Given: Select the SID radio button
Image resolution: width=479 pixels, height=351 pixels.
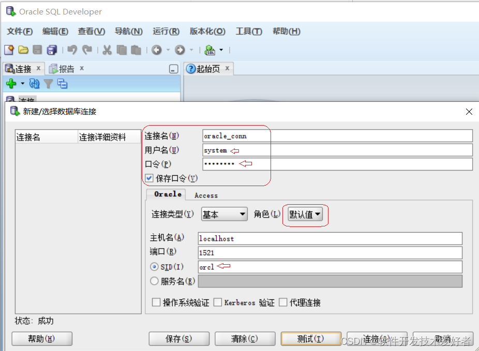Looking at the screenshot, I should click(154, 267).
